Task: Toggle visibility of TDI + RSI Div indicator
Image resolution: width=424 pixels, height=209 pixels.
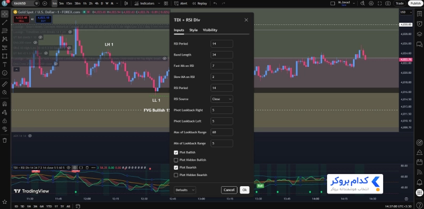Action: (69, 168)
